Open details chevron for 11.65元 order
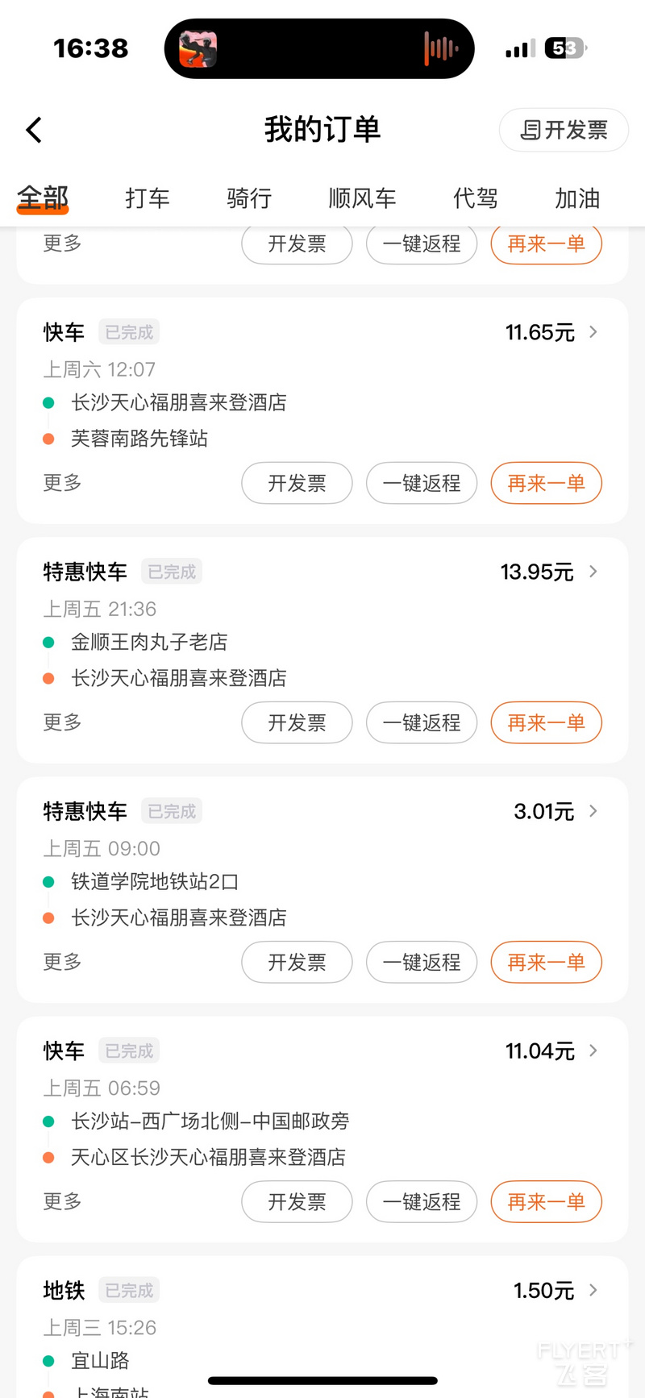Viewport: 645px width, 1398px height. (593, 332)
